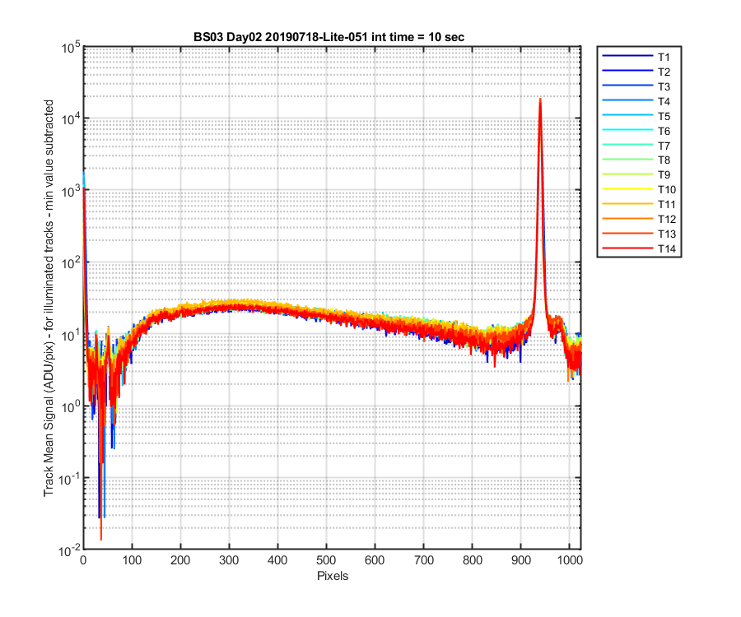
Task: Click x-axis tick label 700
Action: pyautogui.click(x=423, y=560)
